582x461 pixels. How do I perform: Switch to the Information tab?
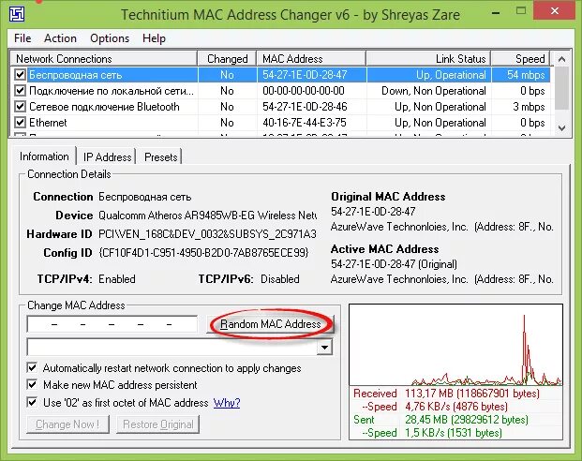coord(44,156)
